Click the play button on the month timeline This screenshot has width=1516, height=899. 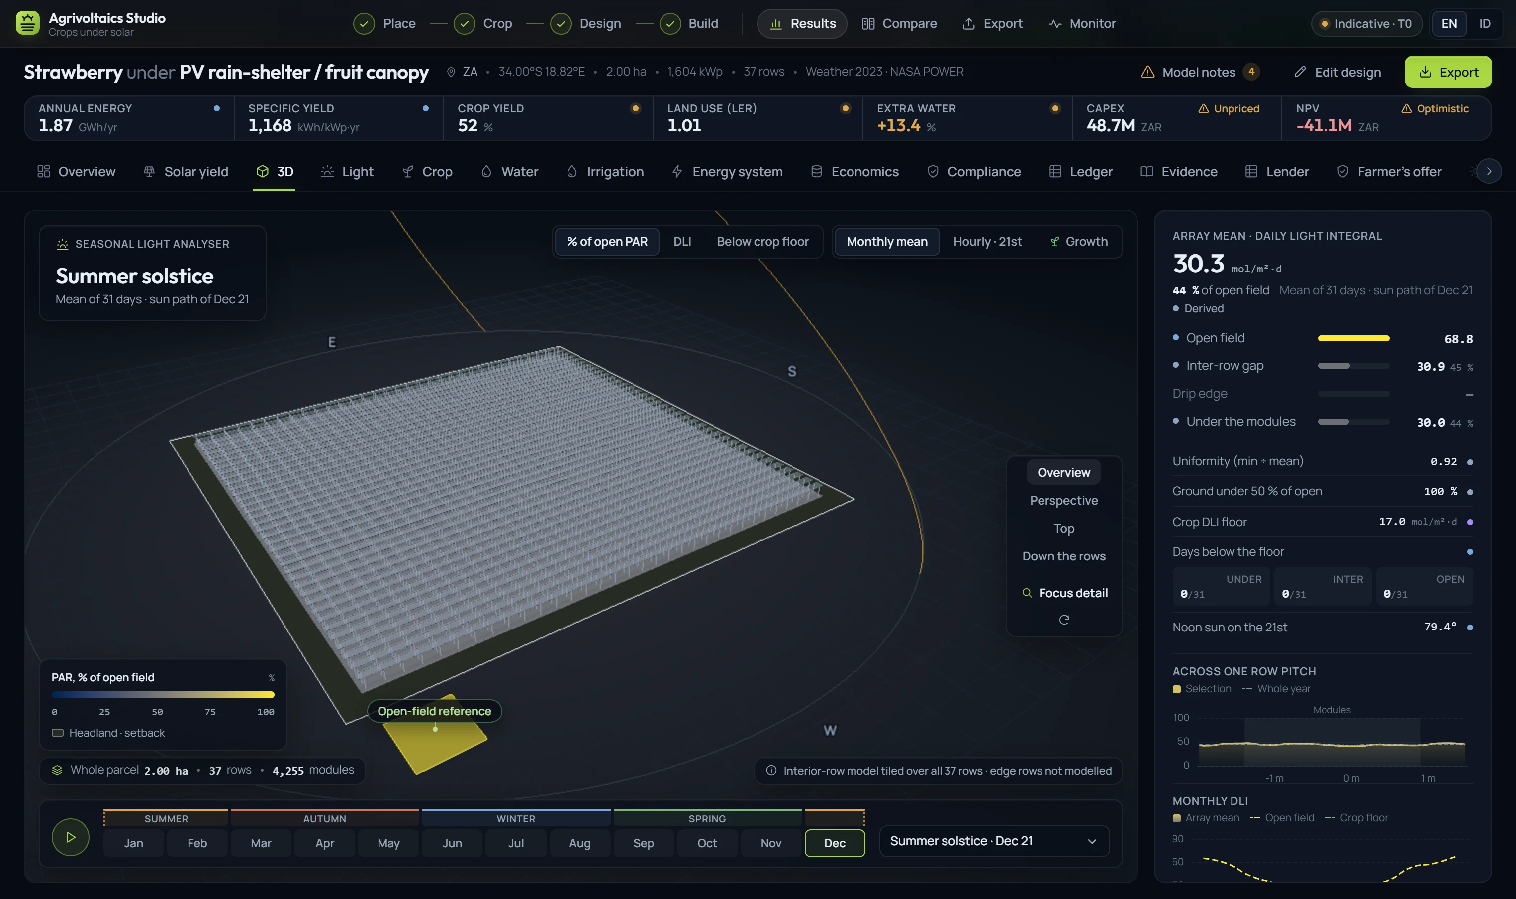pos(70,837)
